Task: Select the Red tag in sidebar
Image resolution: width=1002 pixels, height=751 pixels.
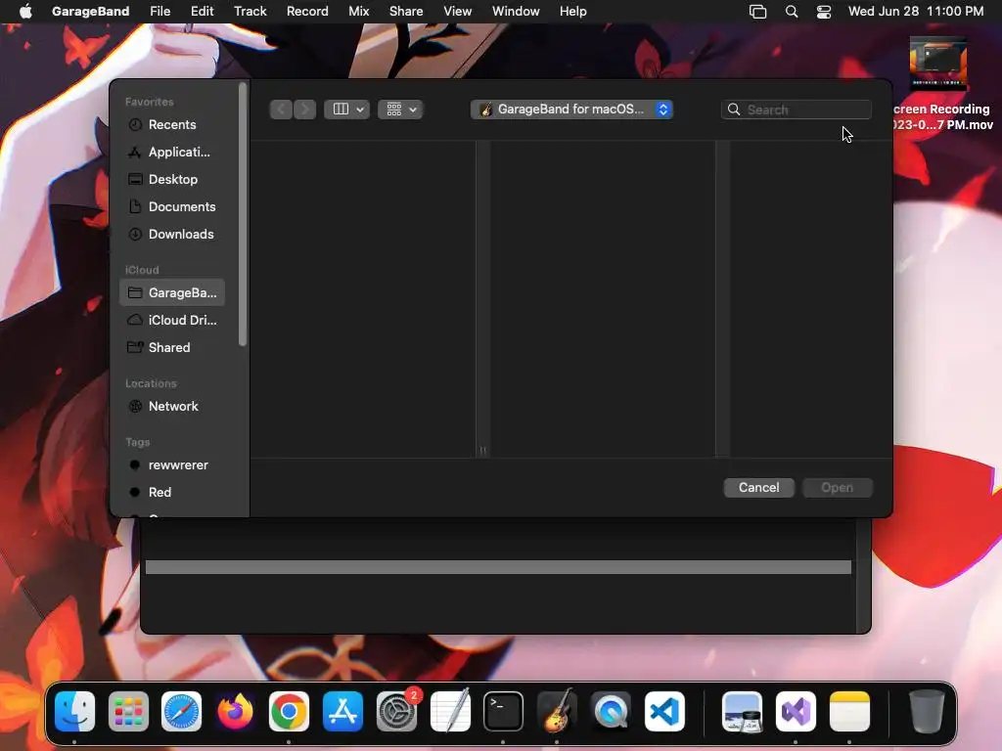Action: pos(172,493)
